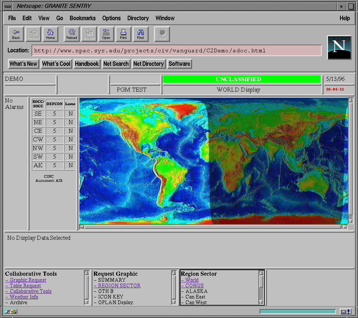The image size is (358, 318).
Task: Click the Open location icon
Action: 106,34
